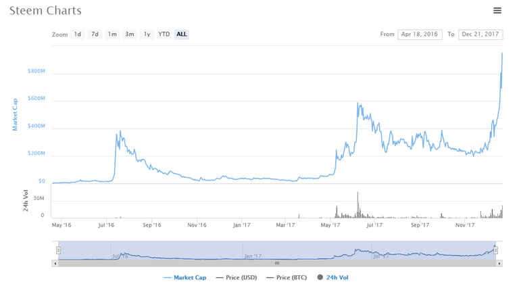
Task: Click the $800M axis label
Action: [x=36, y=71]
